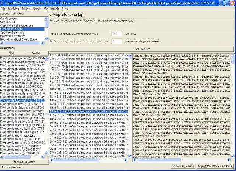This screenshot has height=171, width=236.
Task: Select Configuration in Actions and Views
Action: pos(22,18)
